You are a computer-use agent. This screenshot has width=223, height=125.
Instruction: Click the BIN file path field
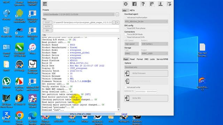[86, 30]
